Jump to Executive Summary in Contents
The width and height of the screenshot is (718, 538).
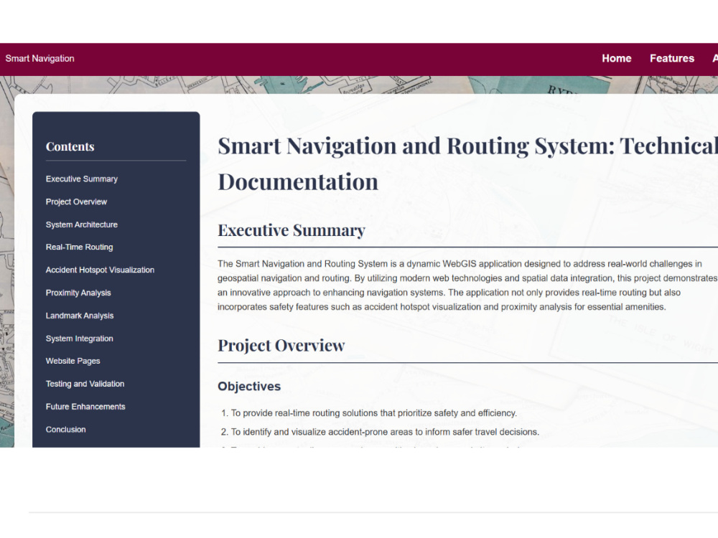82,179
